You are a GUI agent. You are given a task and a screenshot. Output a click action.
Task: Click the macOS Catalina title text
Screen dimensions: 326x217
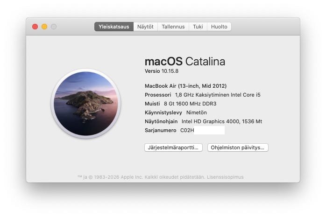(185, 62)
